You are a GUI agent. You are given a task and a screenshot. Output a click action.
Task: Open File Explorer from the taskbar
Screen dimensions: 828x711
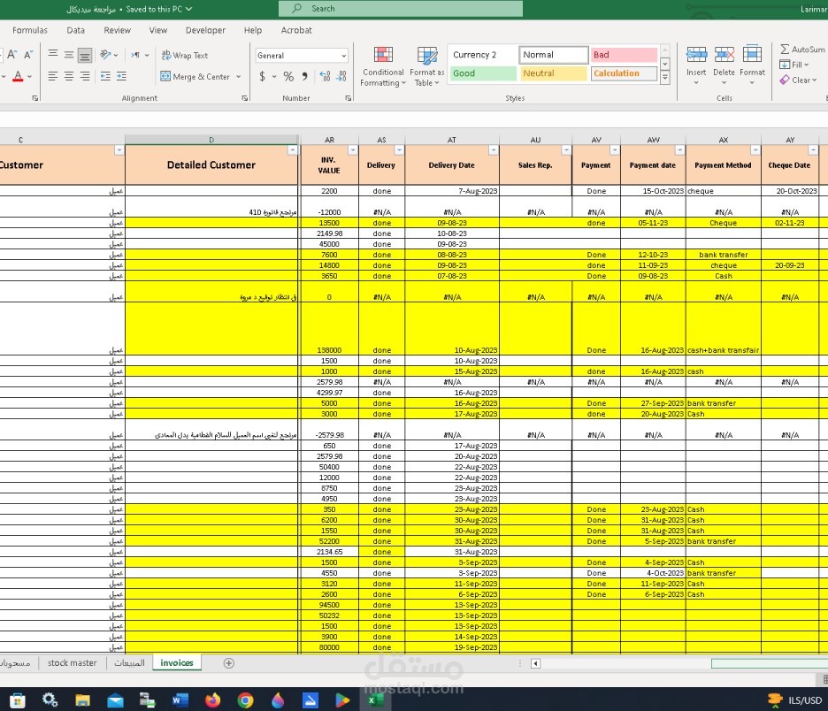point(82,700)
